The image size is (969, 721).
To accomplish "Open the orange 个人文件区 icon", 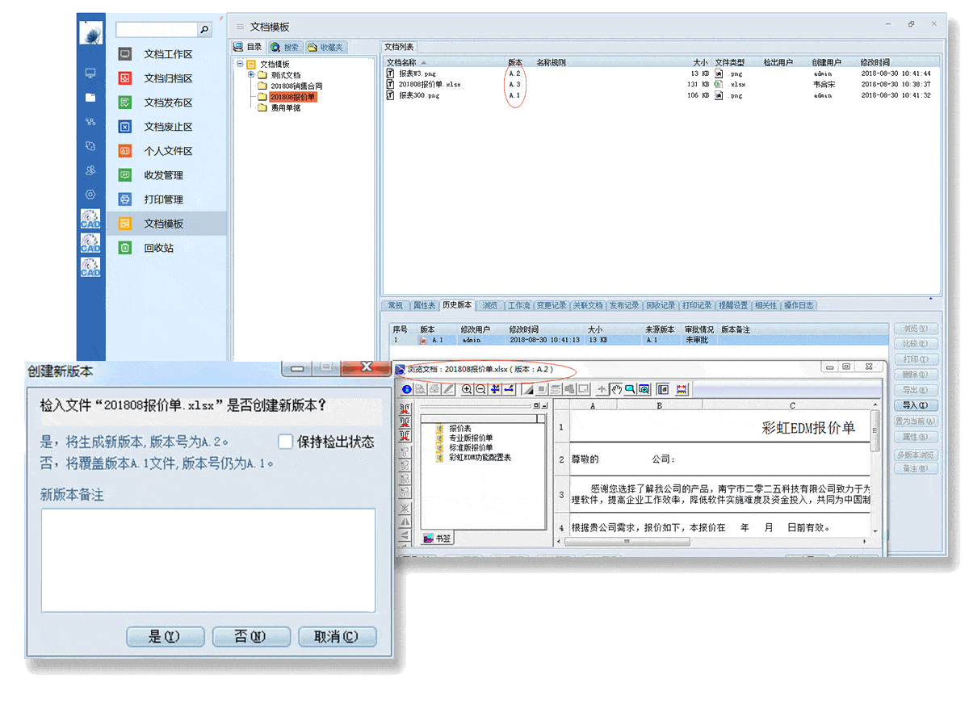I will (125, 151).
